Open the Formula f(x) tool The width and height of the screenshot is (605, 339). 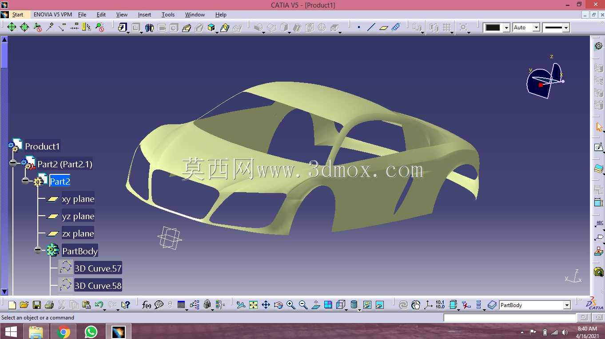click(146, 305)
